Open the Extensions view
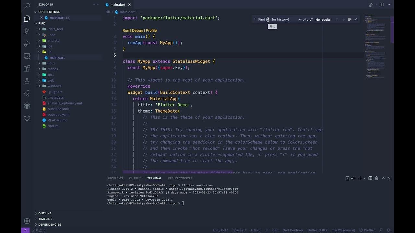 pos(27,69)
